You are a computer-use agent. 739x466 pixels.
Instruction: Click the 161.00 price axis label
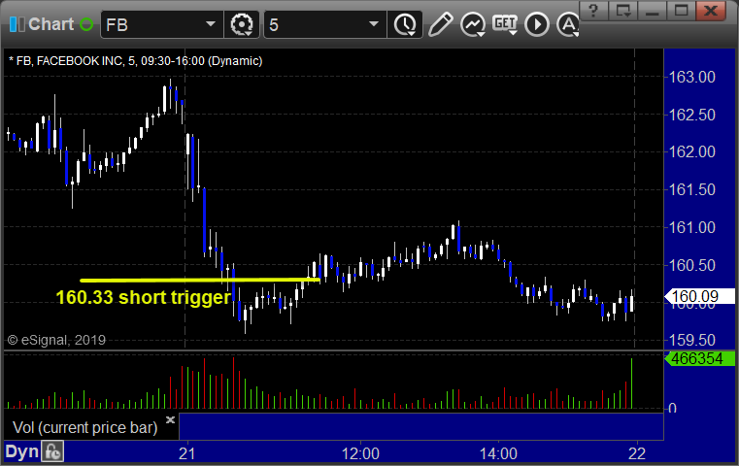point(691,227)
